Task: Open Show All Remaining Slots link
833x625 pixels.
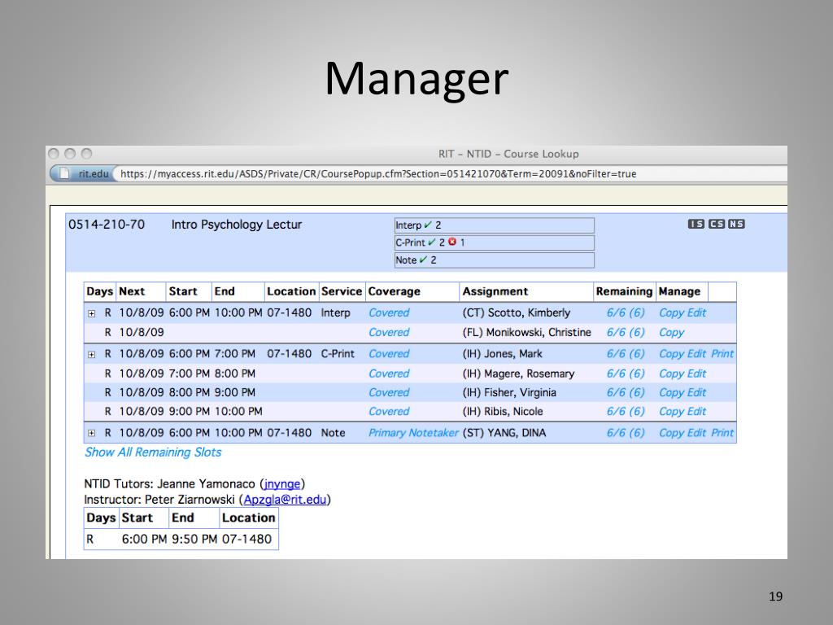Action: 153,452
